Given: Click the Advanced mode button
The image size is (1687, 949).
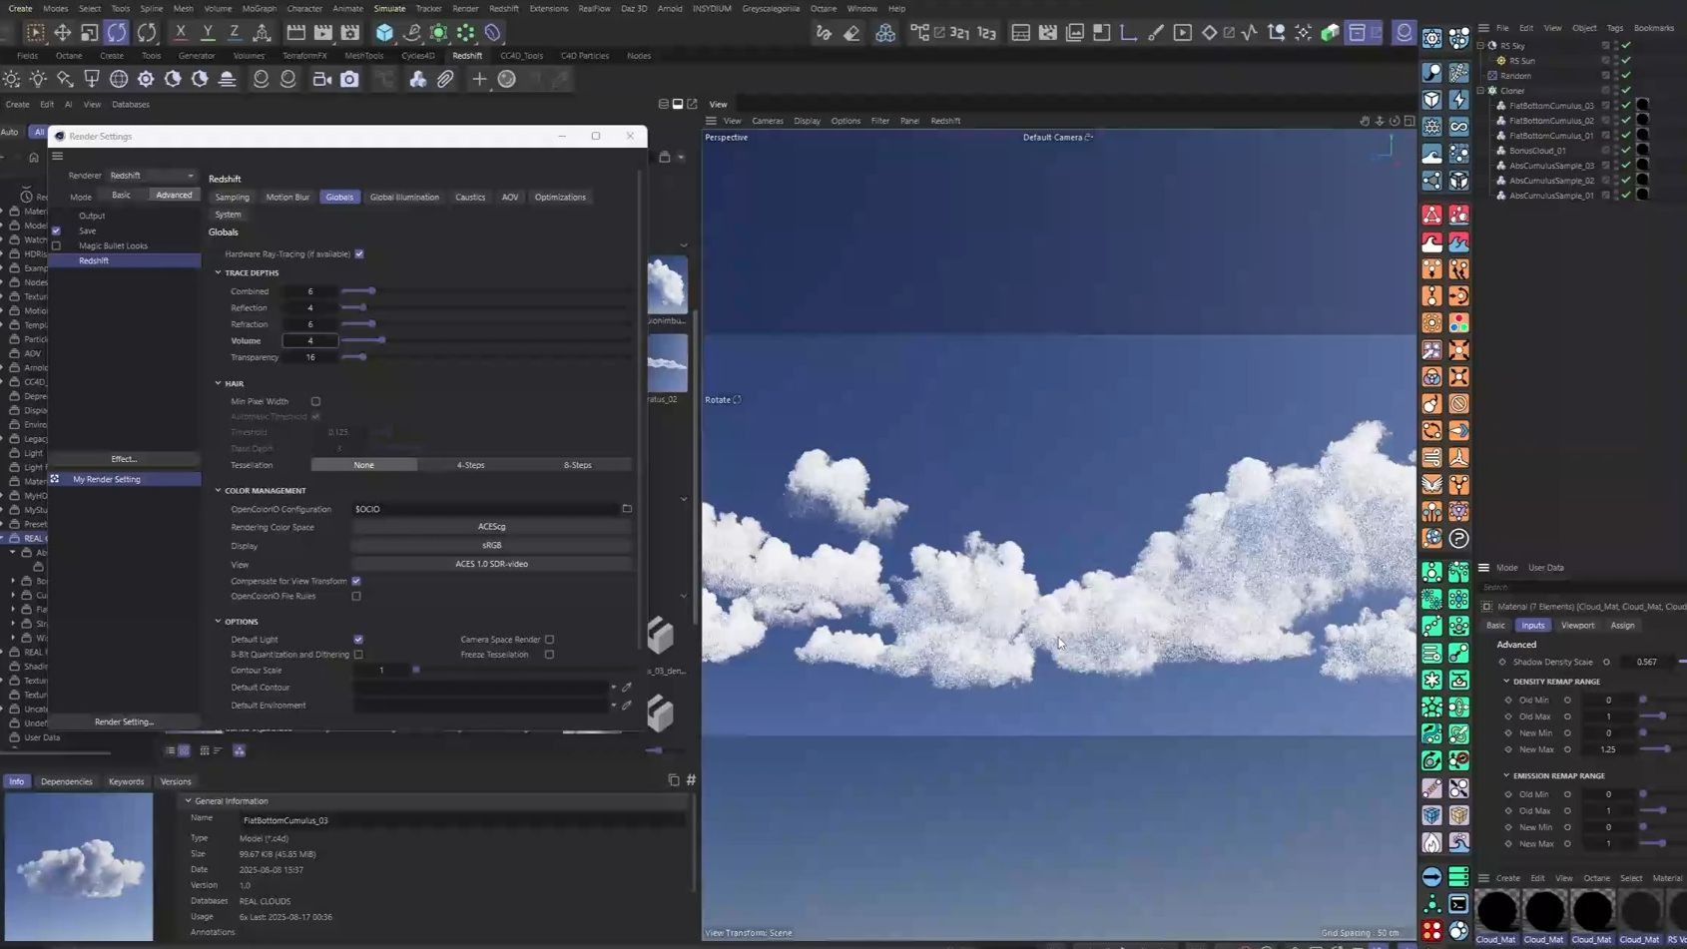Looking at the screenshot, I should coord(174,196).
